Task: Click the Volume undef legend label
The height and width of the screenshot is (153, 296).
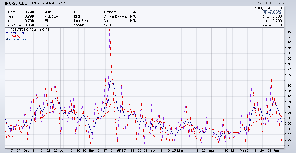Action: pyautogui.click(x=18, y=39)
